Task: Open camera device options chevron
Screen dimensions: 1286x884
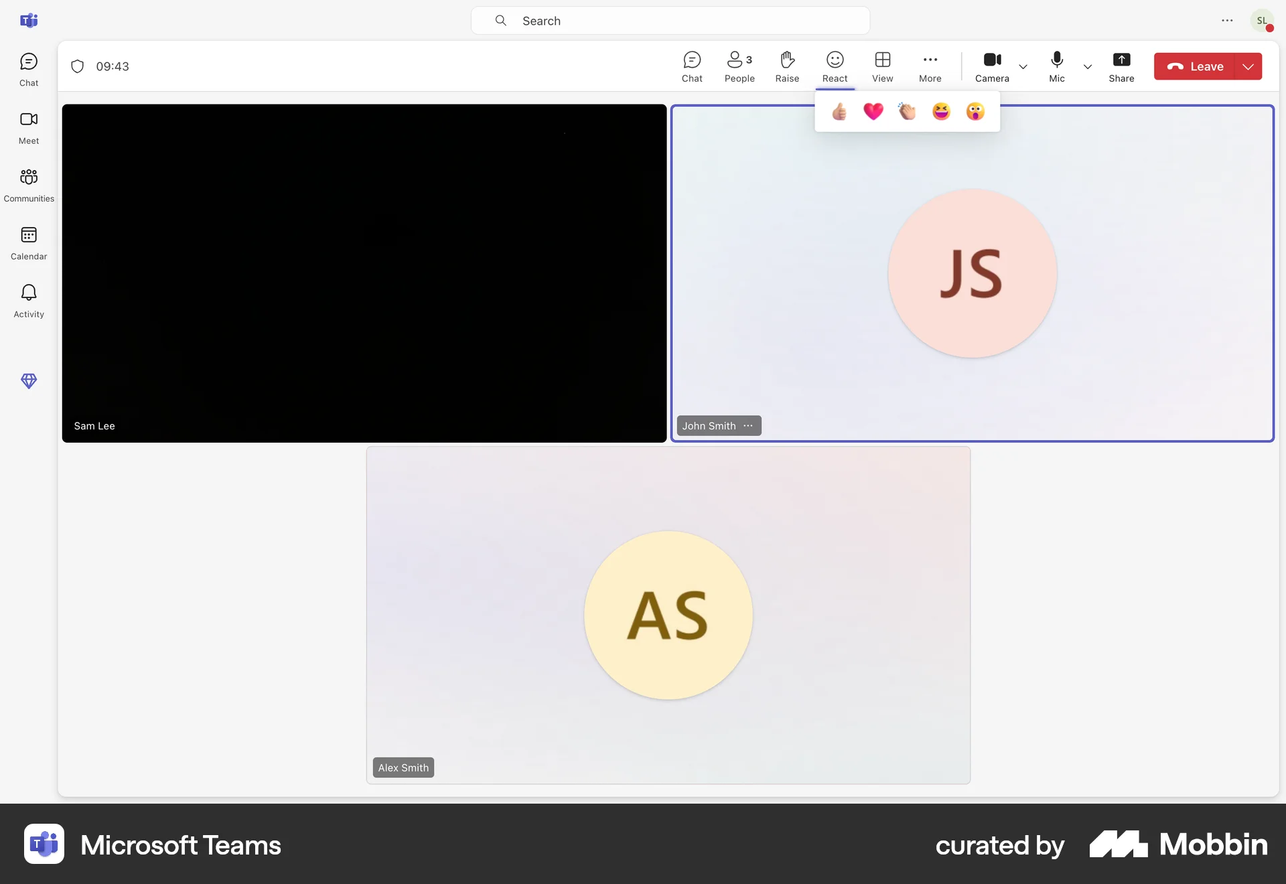Action: coord(1023,67)
